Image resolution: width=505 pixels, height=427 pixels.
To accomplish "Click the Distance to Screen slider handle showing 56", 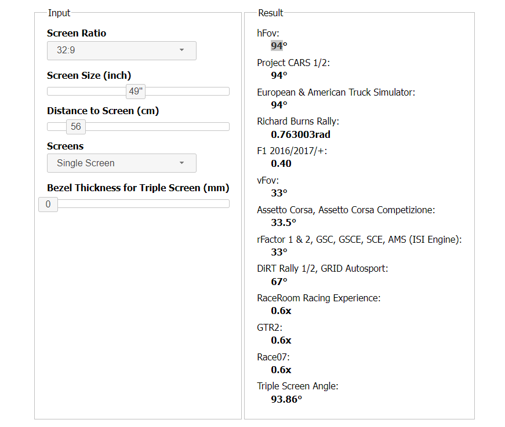I will pos(76,126).
